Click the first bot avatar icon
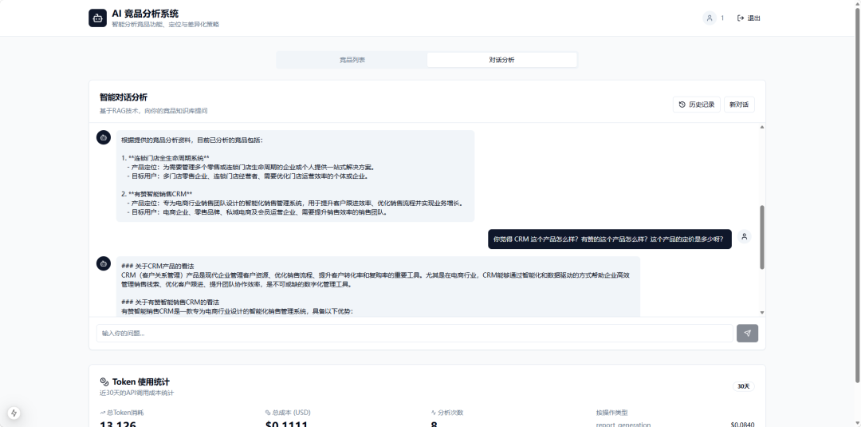The image size is (861, 427). (x=104, y=137)
